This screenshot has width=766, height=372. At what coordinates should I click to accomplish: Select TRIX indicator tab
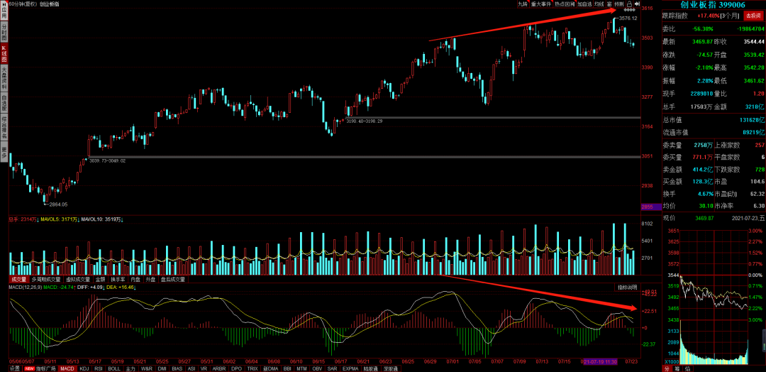pos(252,368)
